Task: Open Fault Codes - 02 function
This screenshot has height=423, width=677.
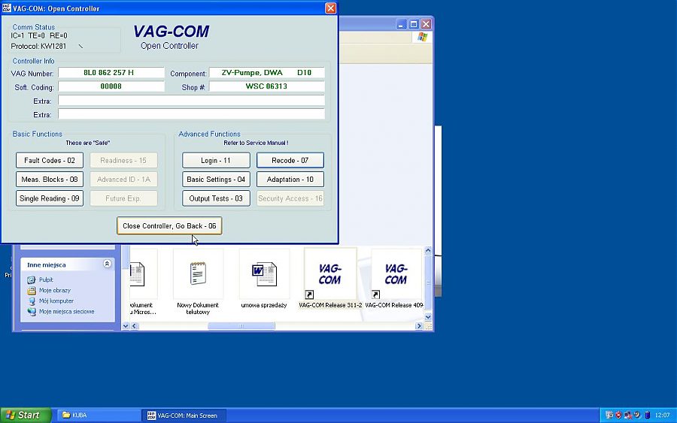Action: coord(50,160)
